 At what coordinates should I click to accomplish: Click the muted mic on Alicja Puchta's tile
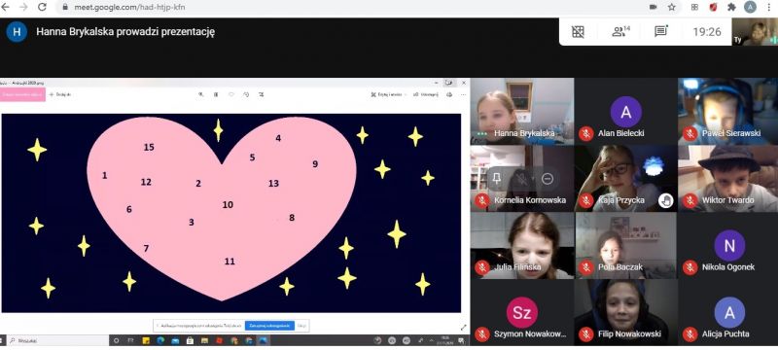click(x=690, y=334)
